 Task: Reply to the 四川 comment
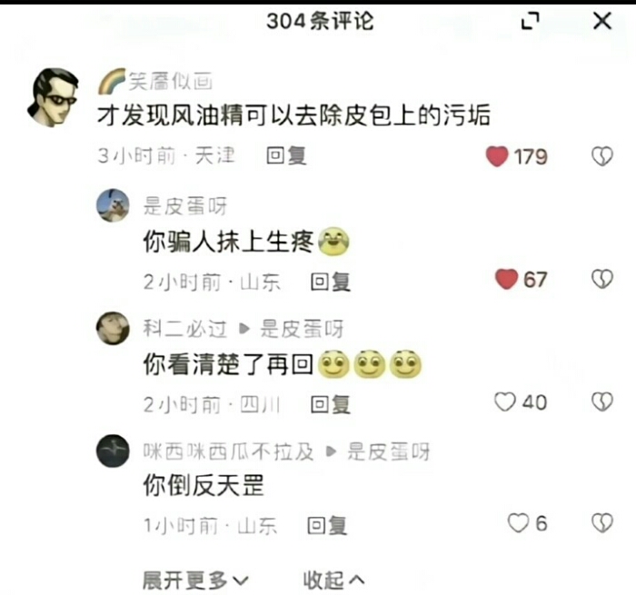(331, 404)
